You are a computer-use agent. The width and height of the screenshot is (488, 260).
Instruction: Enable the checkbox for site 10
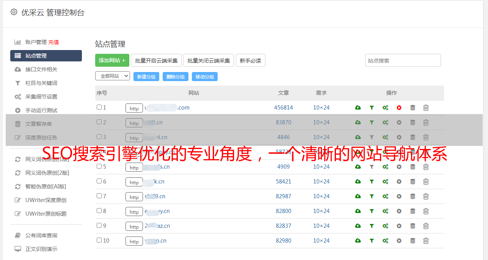pyautogui.click(x=99, y=240)
